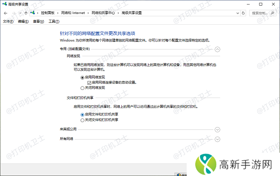Viewport: 280px width, 176px height.
Task: Refresh the page with the refresh icon
Action: coord(243,13)
